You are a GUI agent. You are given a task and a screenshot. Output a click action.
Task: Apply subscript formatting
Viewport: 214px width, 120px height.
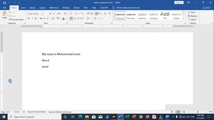point(44,18)
